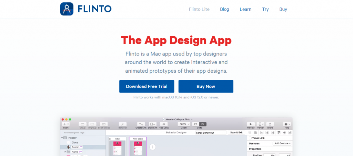The width and height of the screenshot is (353, 156).
Task: Click the Share icon
Action: [x=270, y=124]
